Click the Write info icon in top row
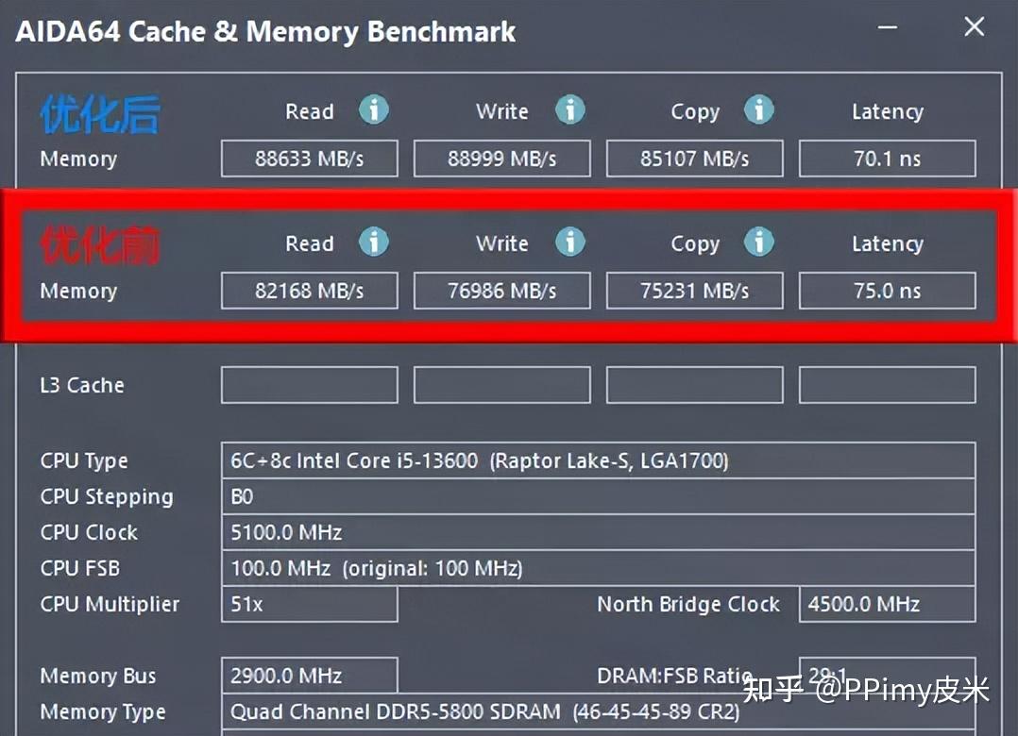 [570, 109]
